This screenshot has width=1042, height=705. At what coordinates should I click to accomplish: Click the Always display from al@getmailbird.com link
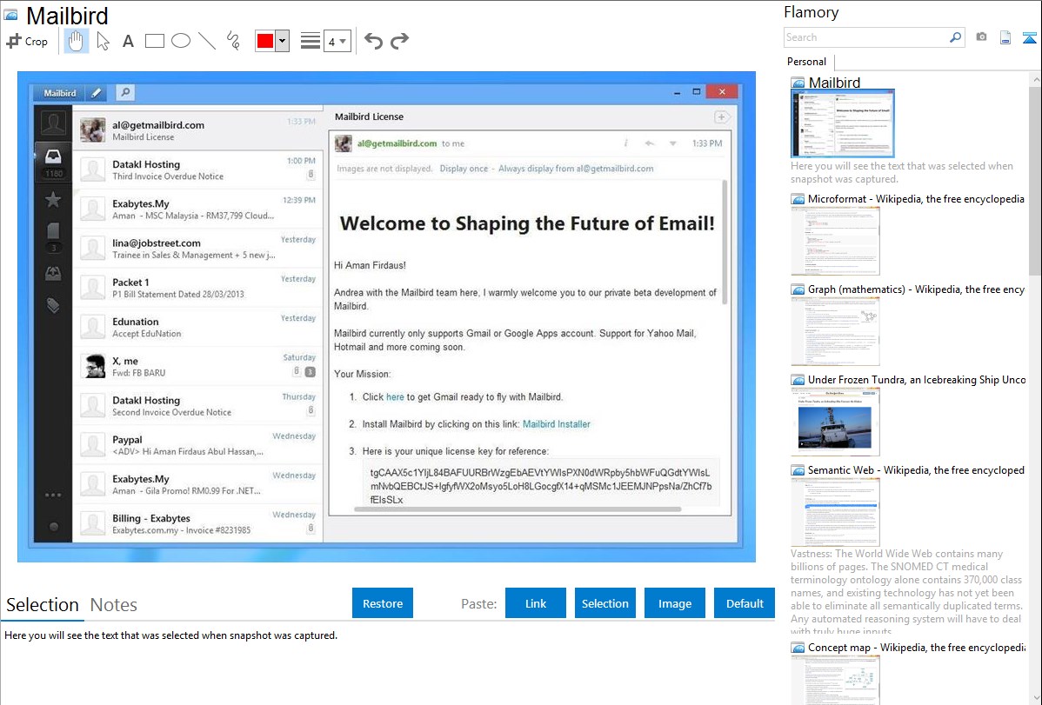pyautogui.click(x=576, y=169)
